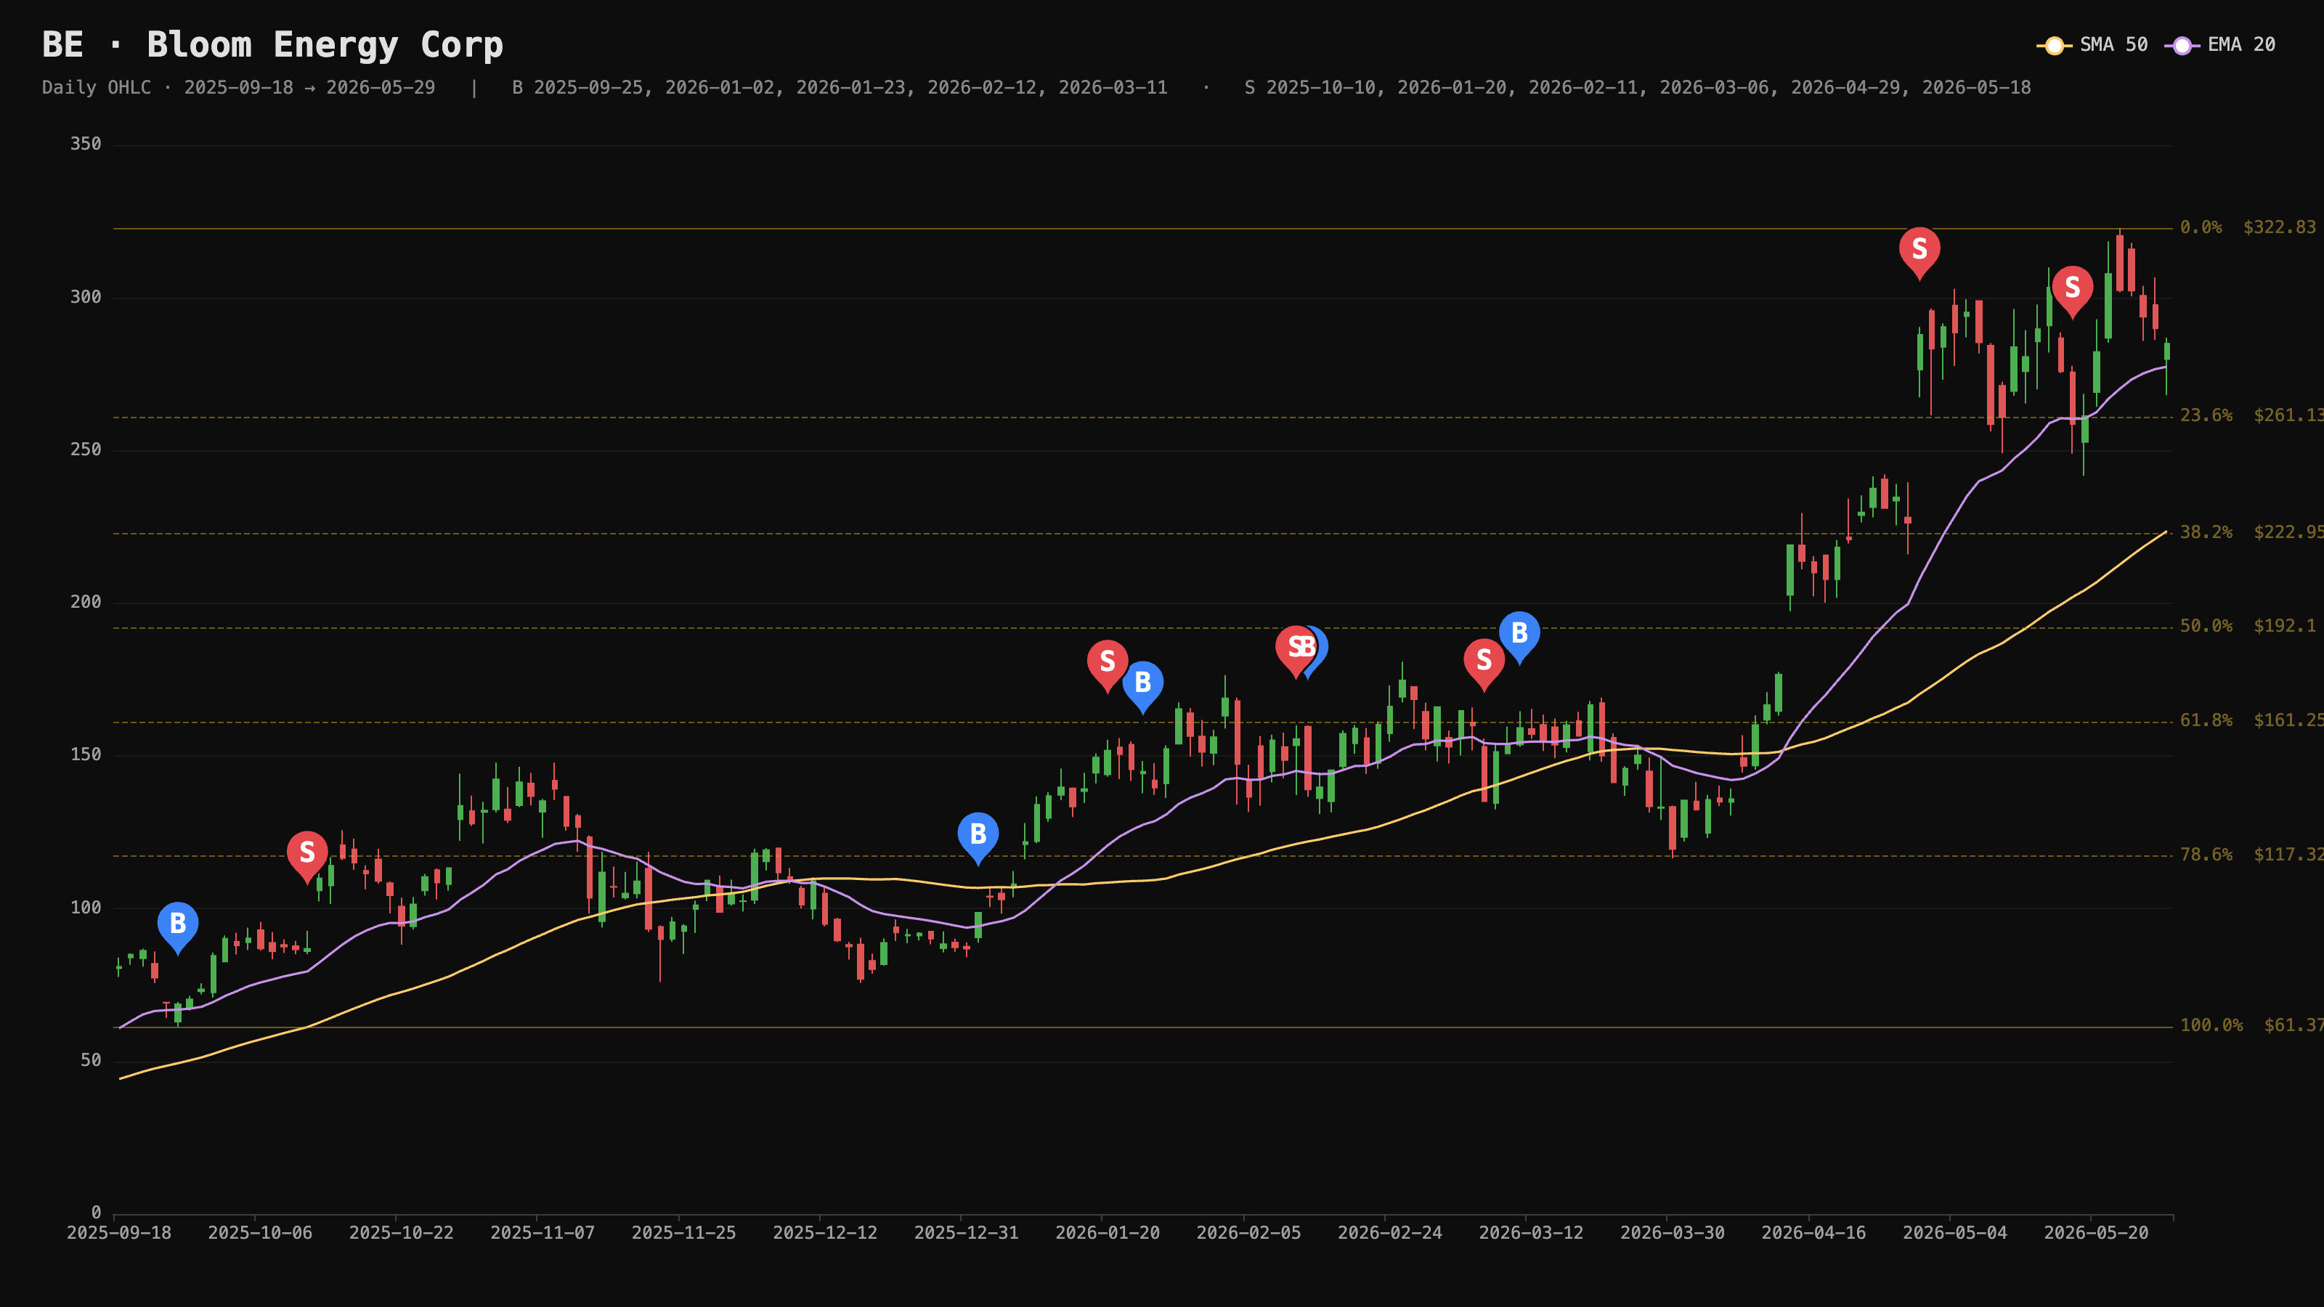This screenshot has height=1307, width=2324.
Task: Click the 2026-02-24 date axis label
Action: pyautogui.click(x=1389, y=1233)
